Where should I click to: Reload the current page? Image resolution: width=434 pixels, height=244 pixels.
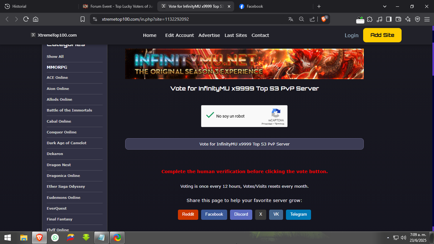pos(26,19)
